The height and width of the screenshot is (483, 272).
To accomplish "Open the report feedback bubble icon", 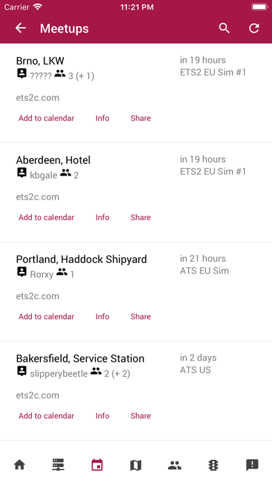I will coord(253,465).
